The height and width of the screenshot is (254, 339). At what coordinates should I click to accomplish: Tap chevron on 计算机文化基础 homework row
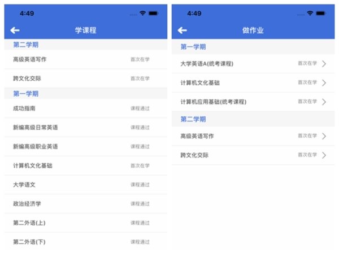point(324,83)
